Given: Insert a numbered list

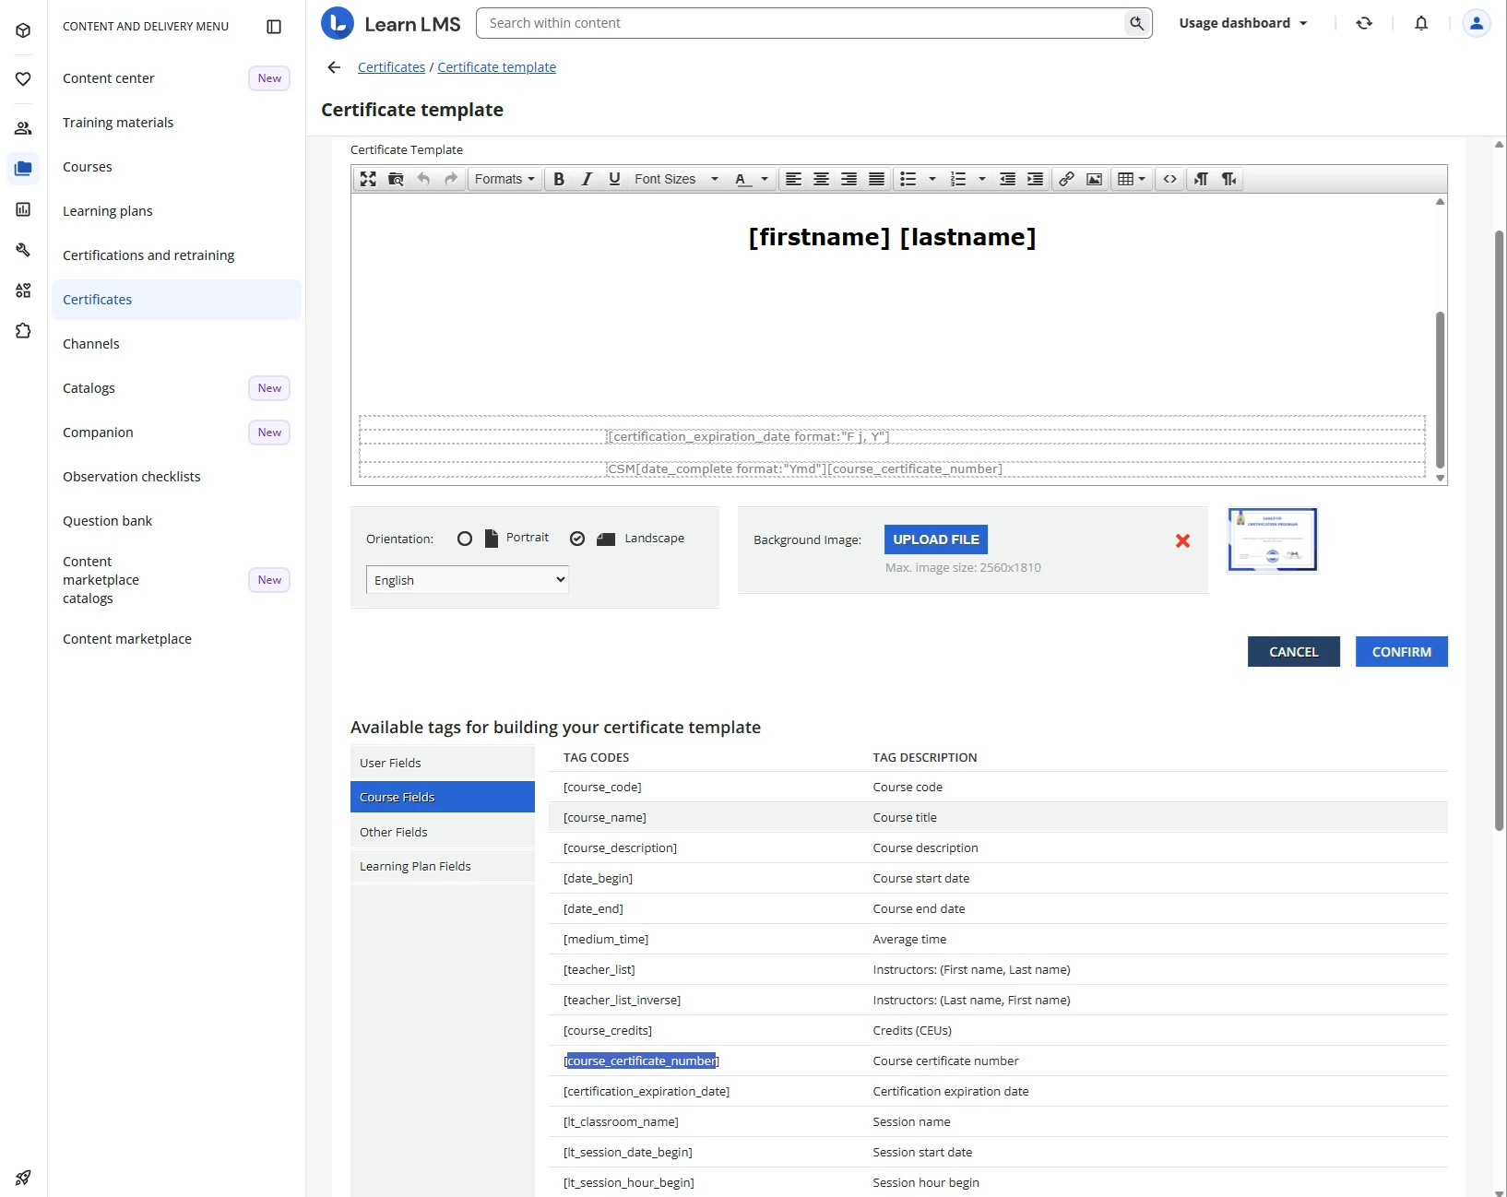Looking at the screenshot, I should click(958, 179).
